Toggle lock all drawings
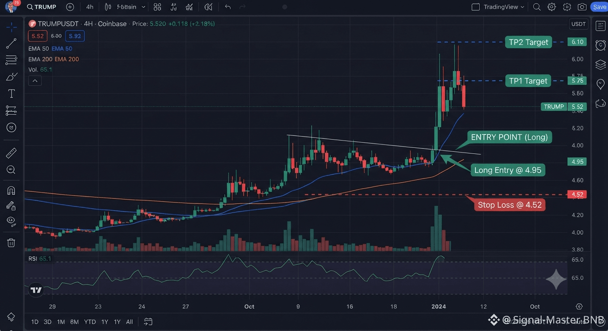 pos(11,206)
